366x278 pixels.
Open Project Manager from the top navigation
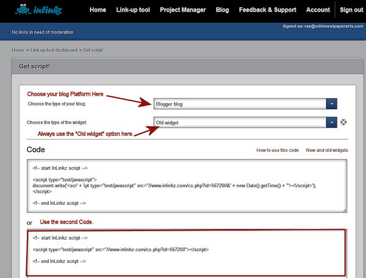(184, 10)
